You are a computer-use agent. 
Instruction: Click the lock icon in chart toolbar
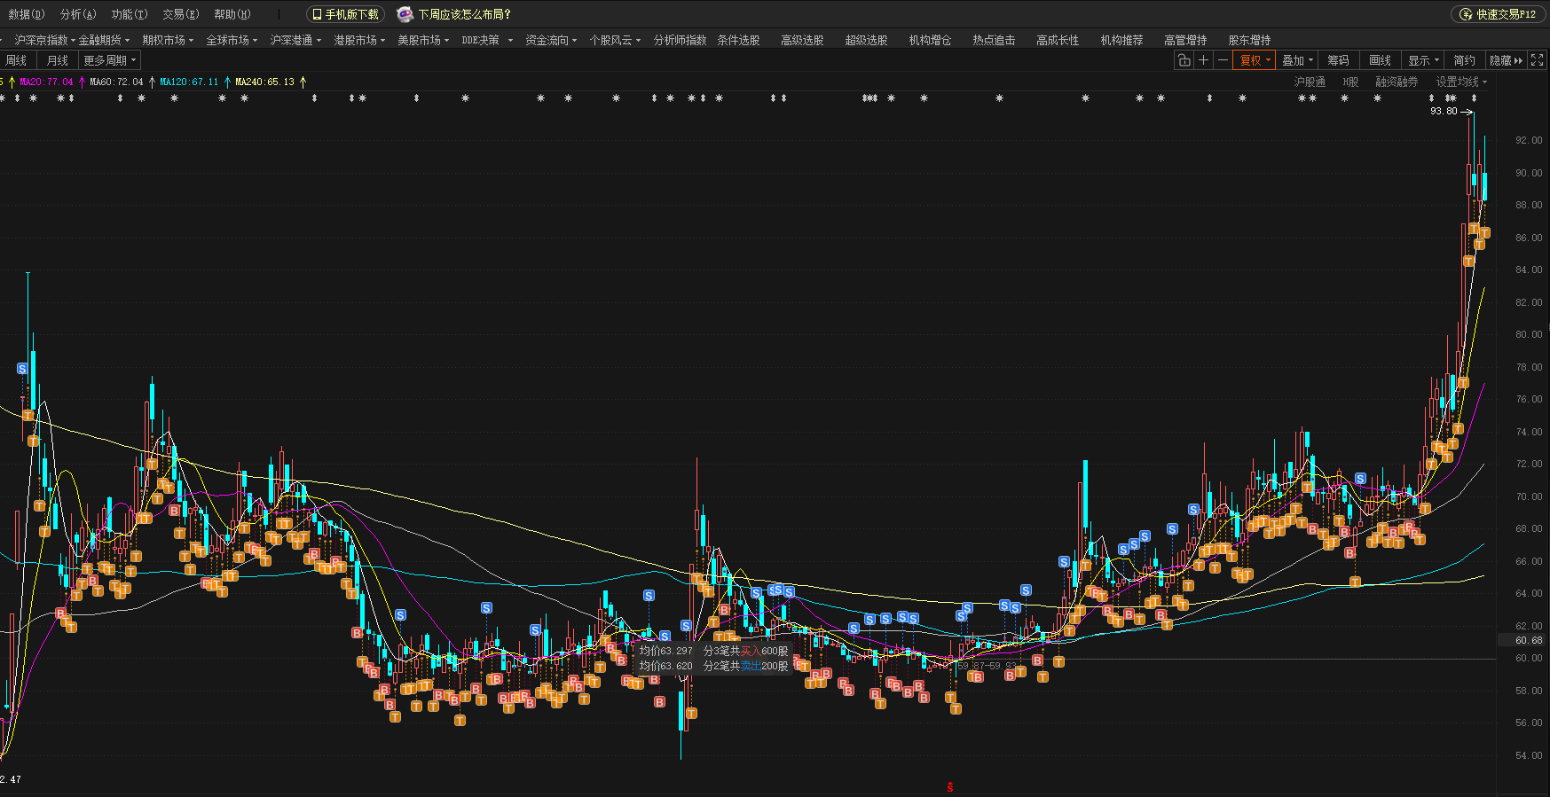pos(1184,60)
